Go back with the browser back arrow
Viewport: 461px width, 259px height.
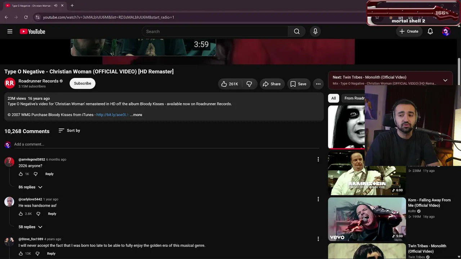[x=6, y=17]
